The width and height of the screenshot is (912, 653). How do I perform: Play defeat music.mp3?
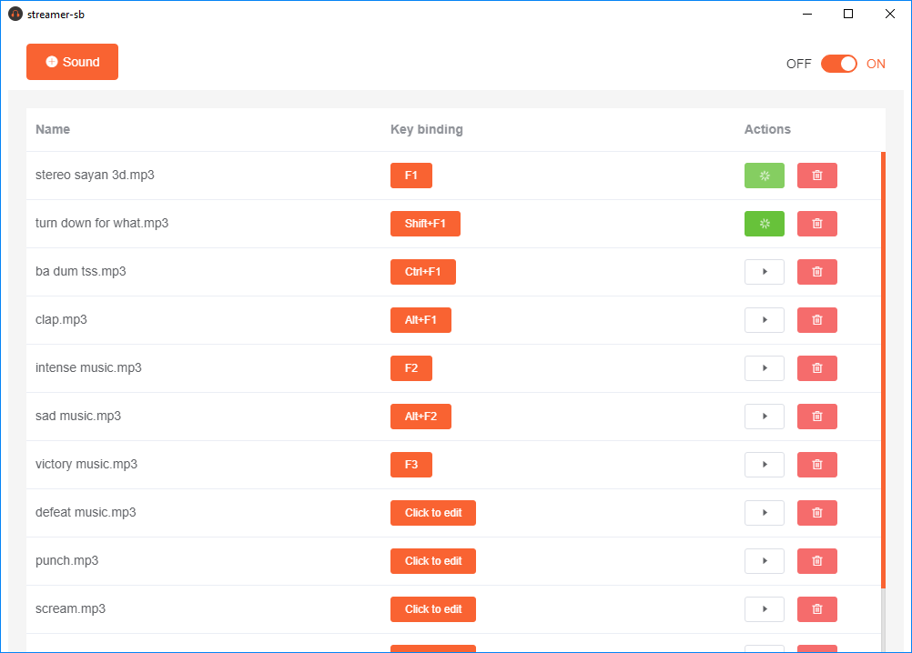coord(765,513)
